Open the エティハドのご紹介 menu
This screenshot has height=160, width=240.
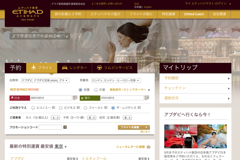[105, 14]
